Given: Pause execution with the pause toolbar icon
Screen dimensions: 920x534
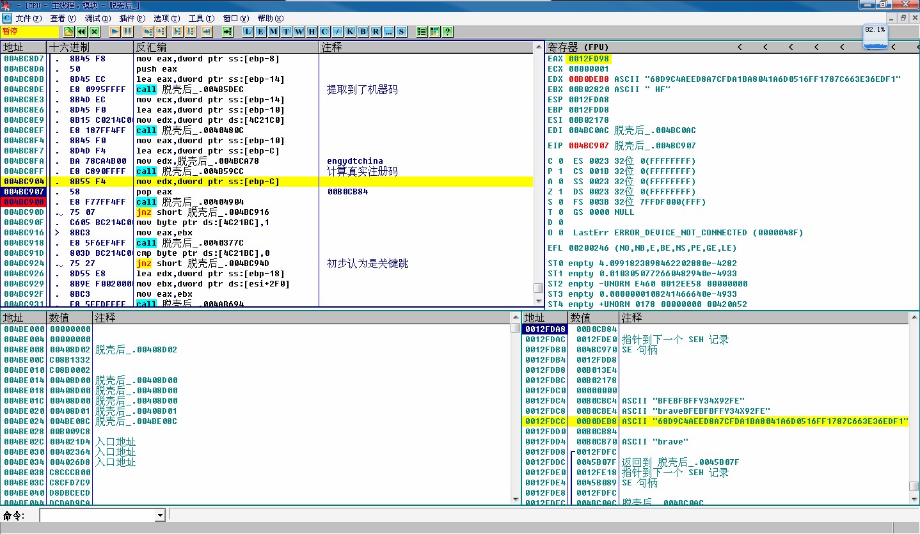Looking at the screenshot, I should (x=127, y=31).
